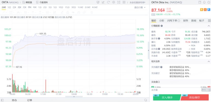Click the green 买入/做多 button
211x102 pixels.
167,97
